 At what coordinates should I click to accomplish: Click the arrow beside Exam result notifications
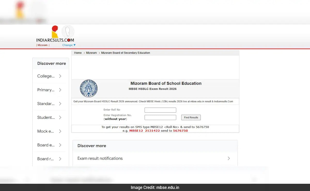229,158
